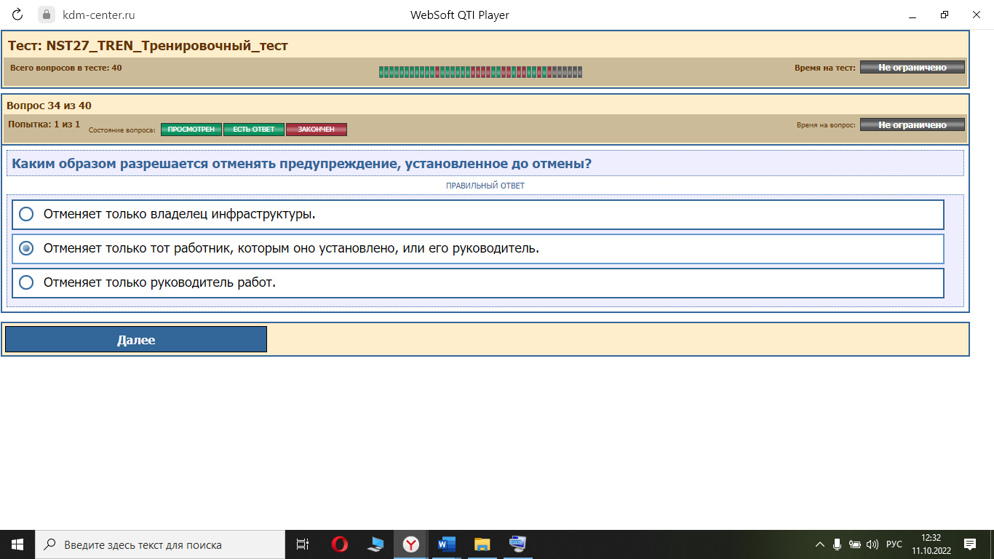Open the monitor app icon after File Explorer
Screen dimensions: 994x559
click(517, 544)
